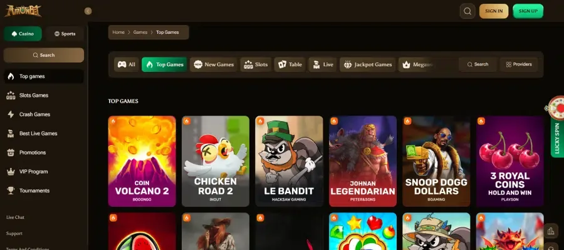
Task: Click the gamepad icon on the All tab
Action: tap(122, 64)
